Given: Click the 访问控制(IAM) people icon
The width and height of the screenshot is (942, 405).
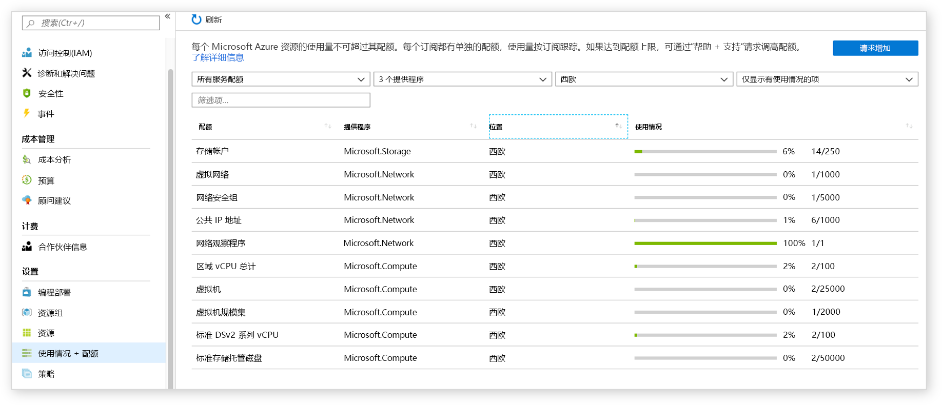Looking at the screenshot, I should click(x=27, y=53).
